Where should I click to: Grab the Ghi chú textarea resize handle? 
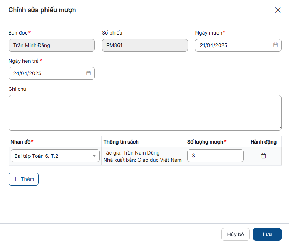pyautogui.click(x=279, y=129)
